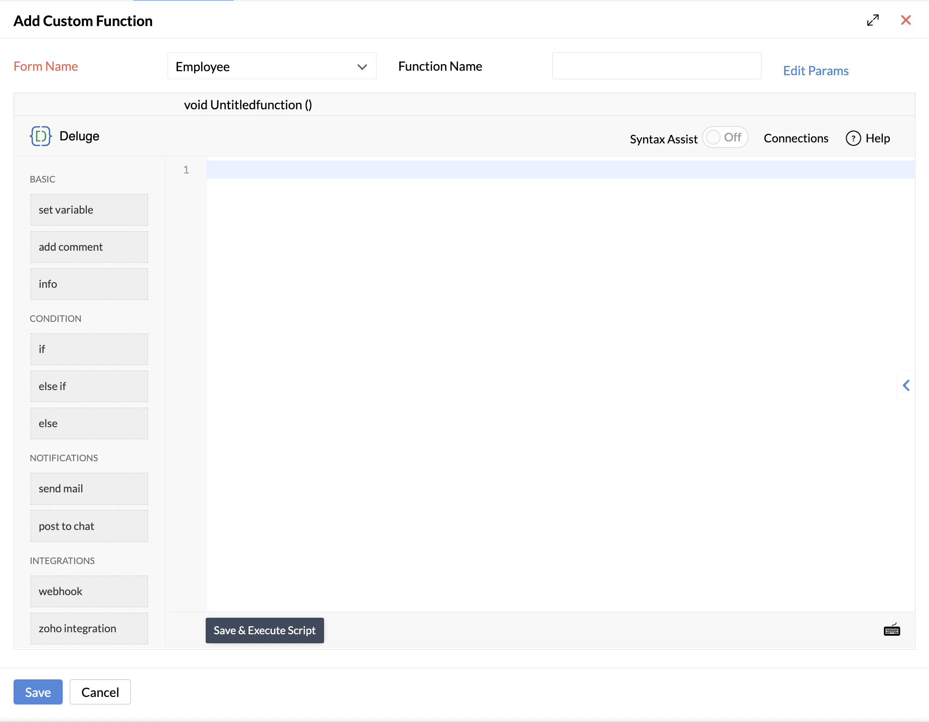Close the Add Custom Function dialog

pos(905,21)
